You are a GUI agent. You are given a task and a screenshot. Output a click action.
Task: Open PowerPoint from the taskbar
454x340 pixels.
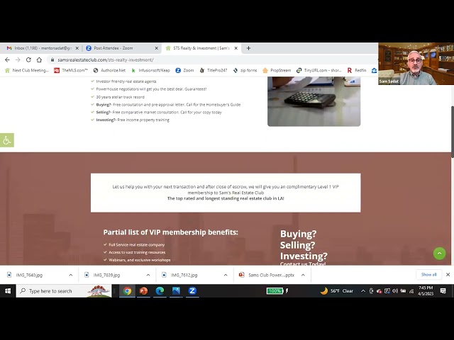(143, 291)
